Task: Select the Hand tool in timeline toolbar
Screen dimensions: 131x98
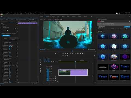Action: [x=40, y=70]
